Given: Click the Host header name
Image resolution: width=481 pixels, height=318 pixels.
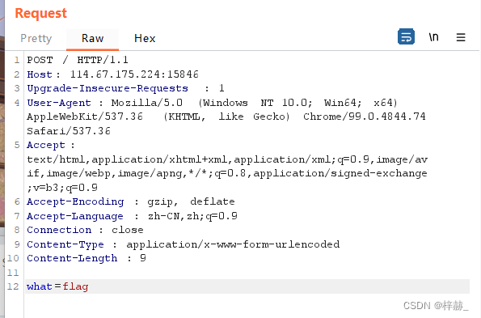Looking at the screenshot, I should pyautogui.click(x=40, y=74).
